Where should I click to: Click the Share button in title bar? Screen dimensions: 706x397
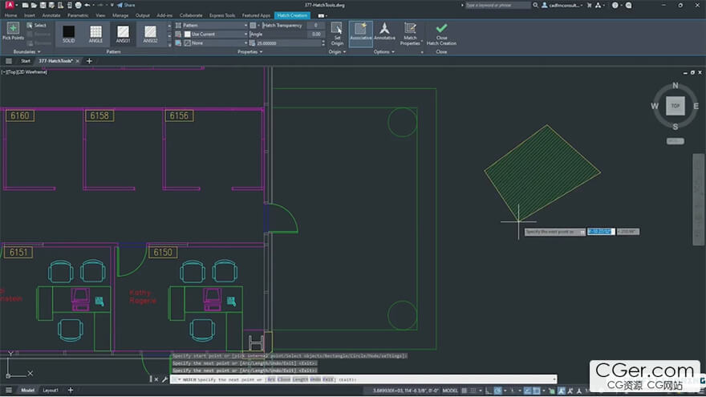[x=126, y=5]
